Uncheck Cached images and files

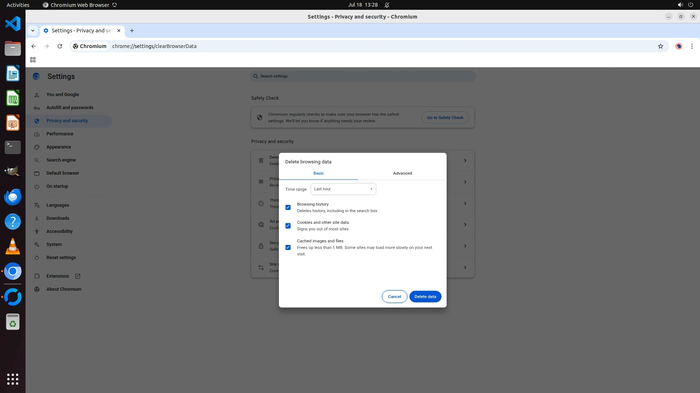(x=288, y=247)
